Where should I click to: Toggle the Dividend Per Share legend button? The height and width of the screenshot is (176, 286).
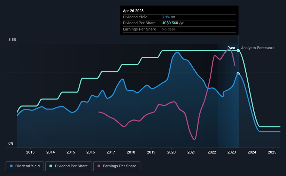pos(69,166)
